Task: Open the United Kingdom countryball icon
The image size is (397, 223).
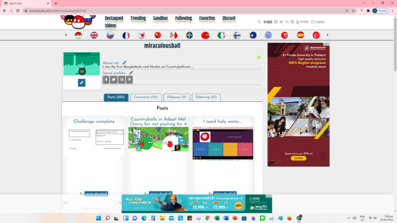Action: [94, 35]
